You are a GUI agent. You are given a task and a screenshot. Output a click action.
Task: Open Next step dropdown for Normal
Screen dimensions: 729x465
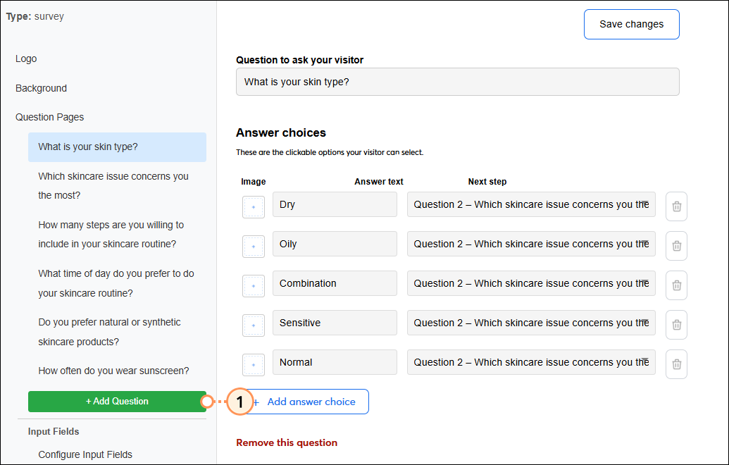click(531, 362)
